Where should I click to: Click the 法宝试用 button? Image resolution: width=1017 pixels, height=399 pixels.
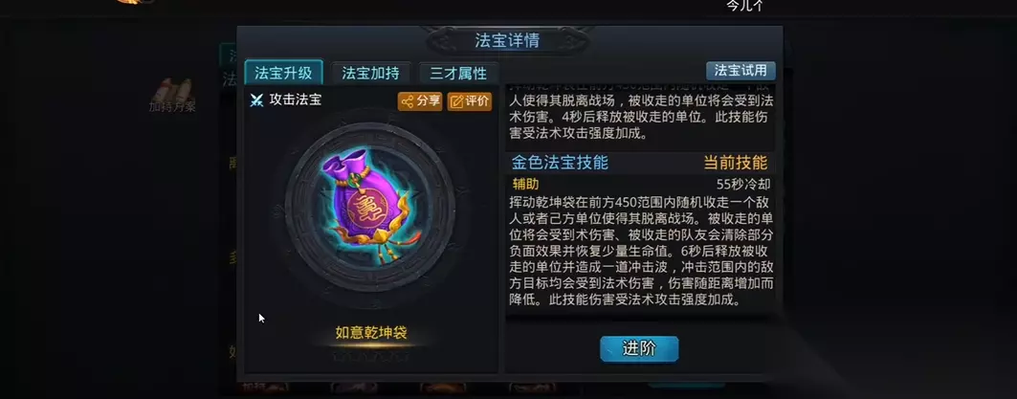point(741,70)
